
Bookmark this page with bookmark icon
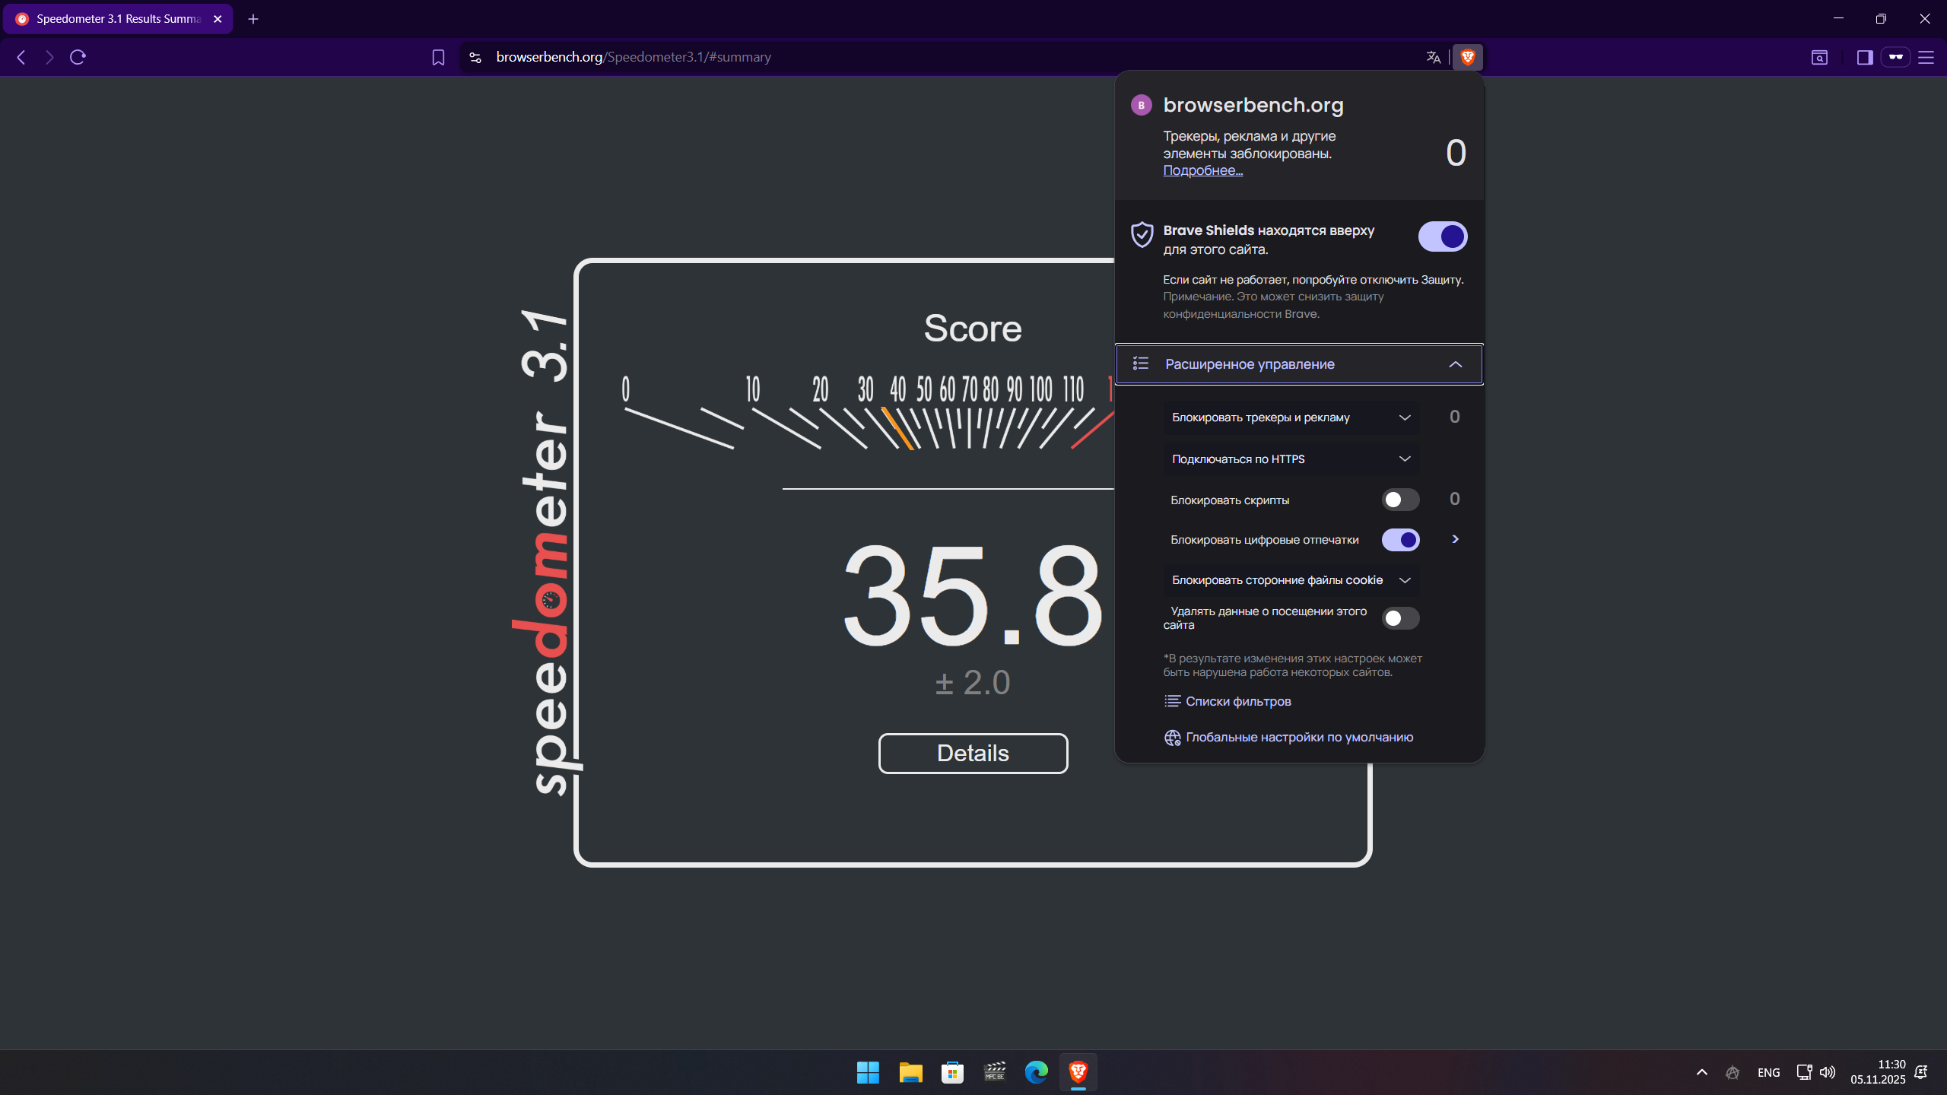coord(438,57)
